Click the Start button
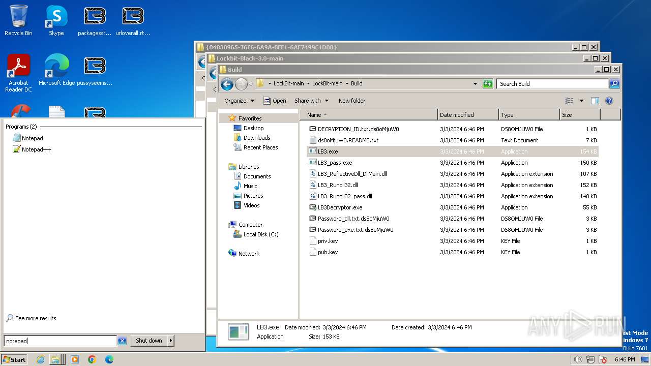Screen dimensions: 651x366 (x=14, y=359)
